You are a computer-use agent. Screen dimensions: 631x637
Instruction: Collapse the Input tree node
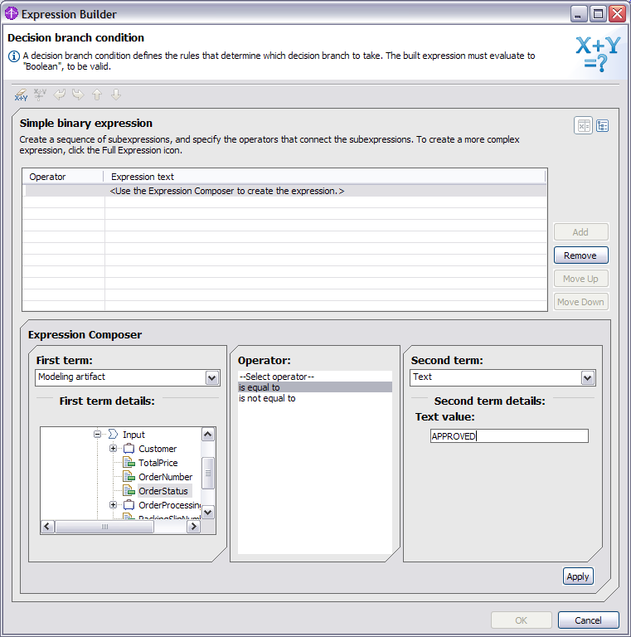[97, 435]
